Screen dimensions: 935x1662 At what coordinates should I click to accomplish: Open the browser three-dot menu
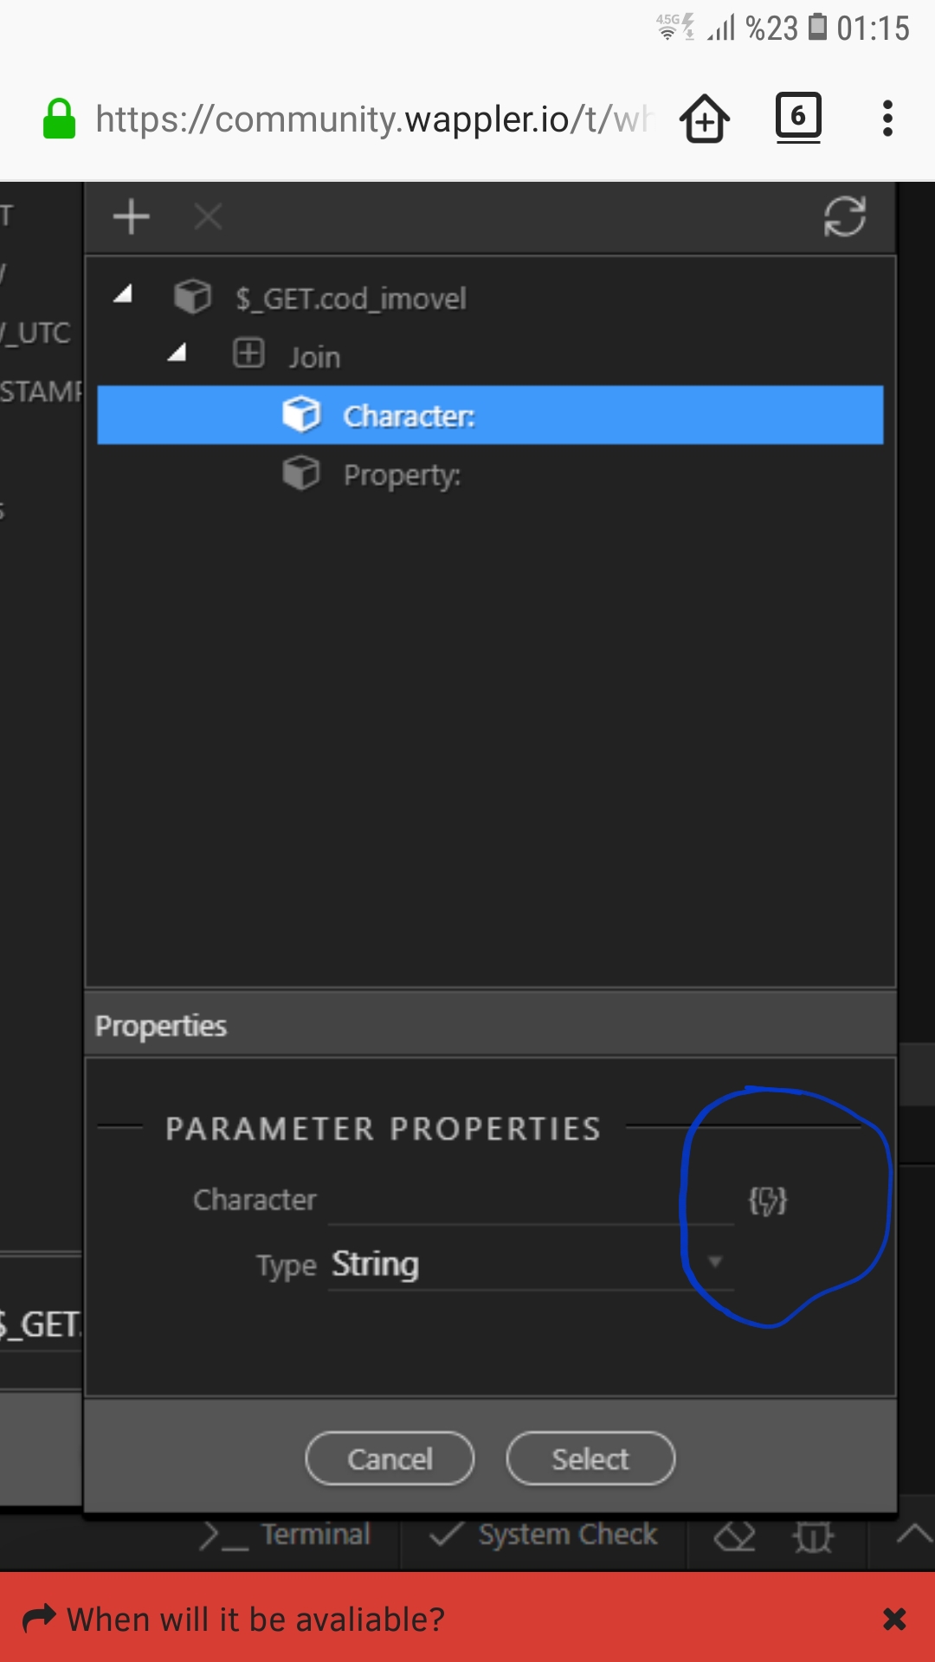pos(887,118)
